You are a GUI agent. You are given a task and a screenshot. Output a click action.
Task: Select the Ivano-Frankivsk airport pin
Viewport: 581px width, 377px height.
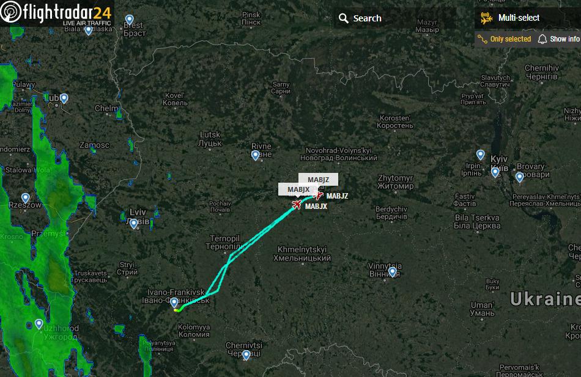pyautogui.click(x=174, y=302)
